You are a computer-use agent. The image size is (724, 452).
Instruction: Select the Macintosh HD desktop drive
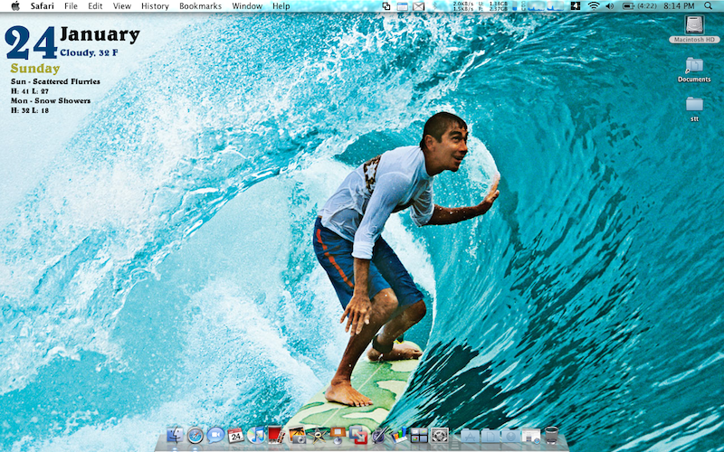tap(694, 29)
